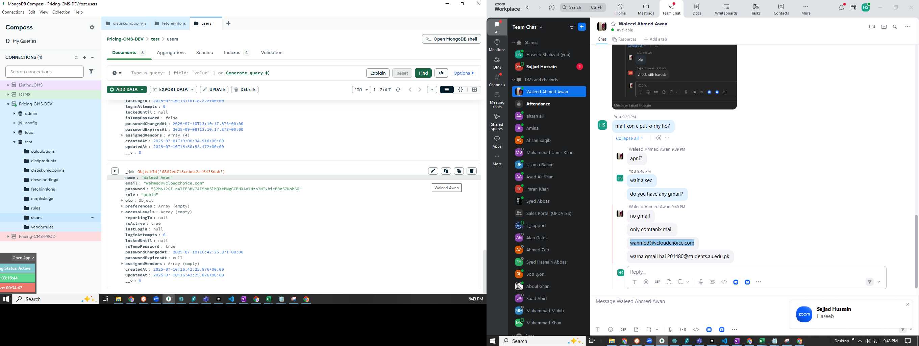Expand the Pricing-CMS-PROD connection
Image resolution: width=919 pixels, height=346 pixels.
(x=8, y=237)
